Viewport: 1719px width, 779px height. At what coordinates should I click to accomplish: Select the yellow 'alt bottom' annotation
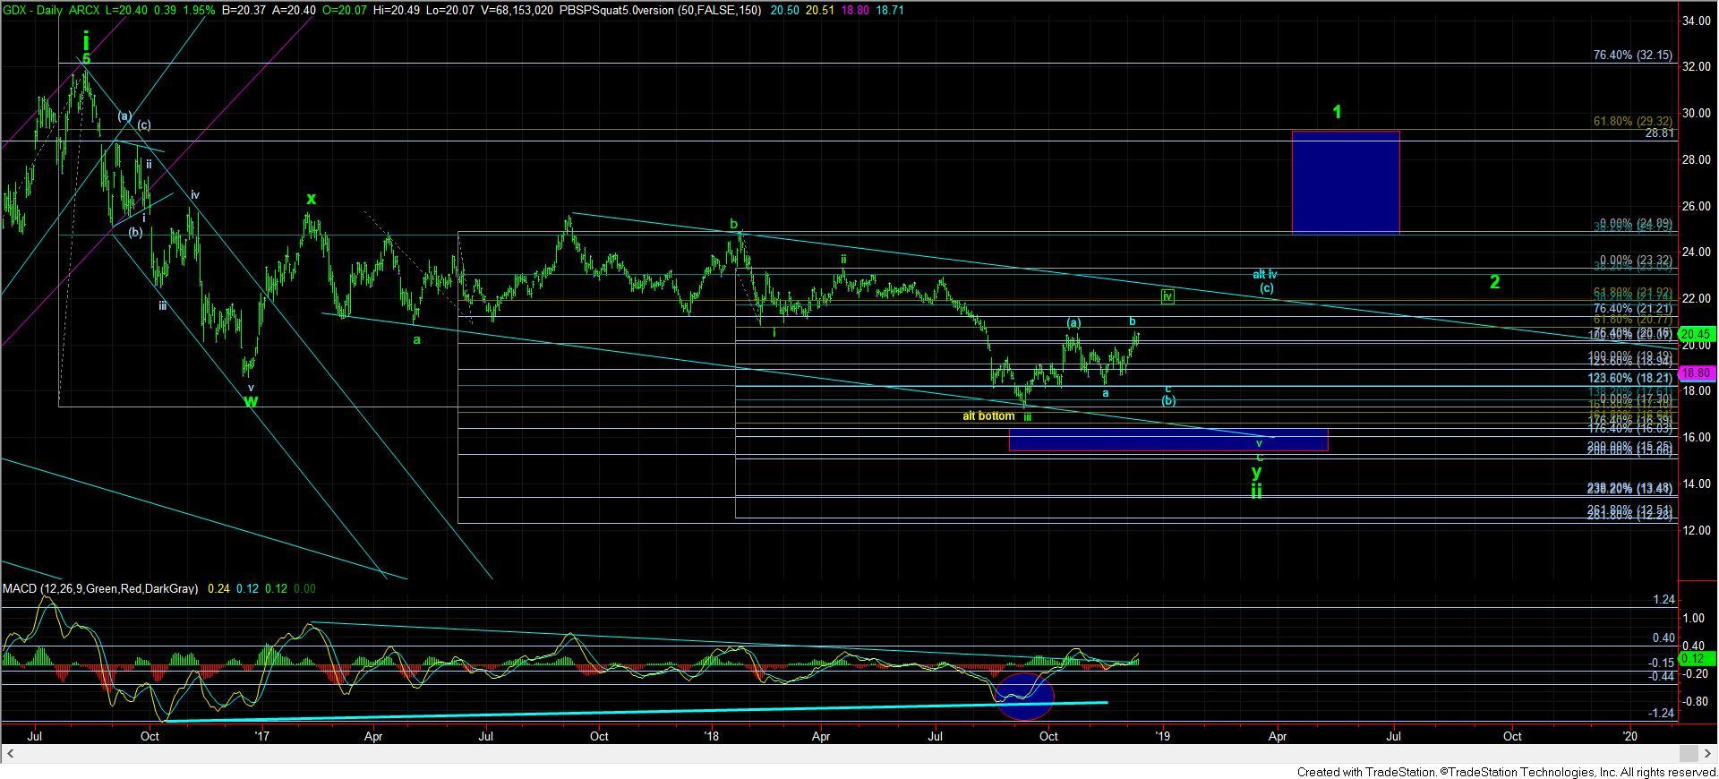point(988,416)
